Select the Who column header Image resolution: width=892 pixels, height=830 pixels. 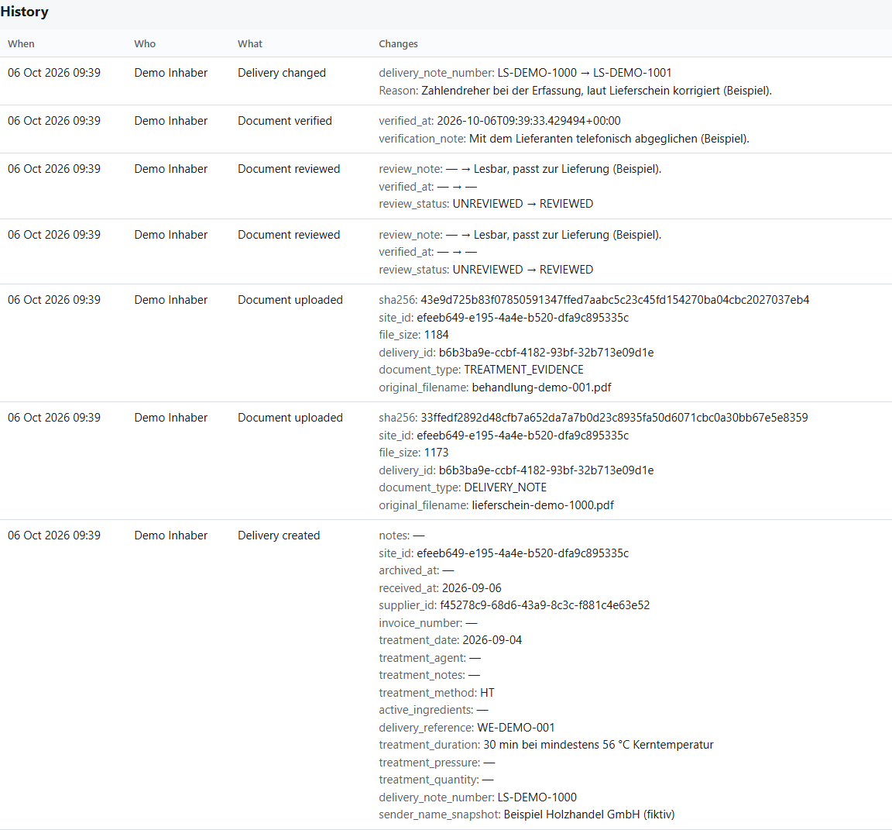145,44
